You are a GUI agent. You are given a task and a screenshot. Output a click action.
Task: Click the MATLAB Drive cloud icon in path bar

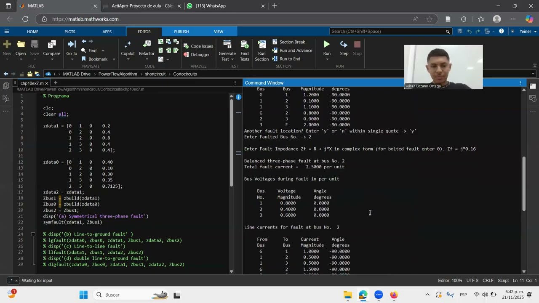click(48, 74)
